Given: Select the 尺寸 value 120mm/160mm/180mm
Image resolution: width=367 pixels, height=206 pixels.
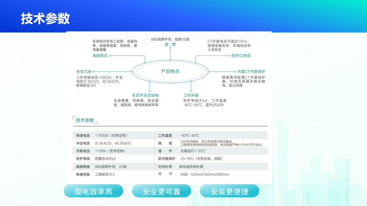Looking at the screenshot, I should pyautogui.click(x=205, y=174).
